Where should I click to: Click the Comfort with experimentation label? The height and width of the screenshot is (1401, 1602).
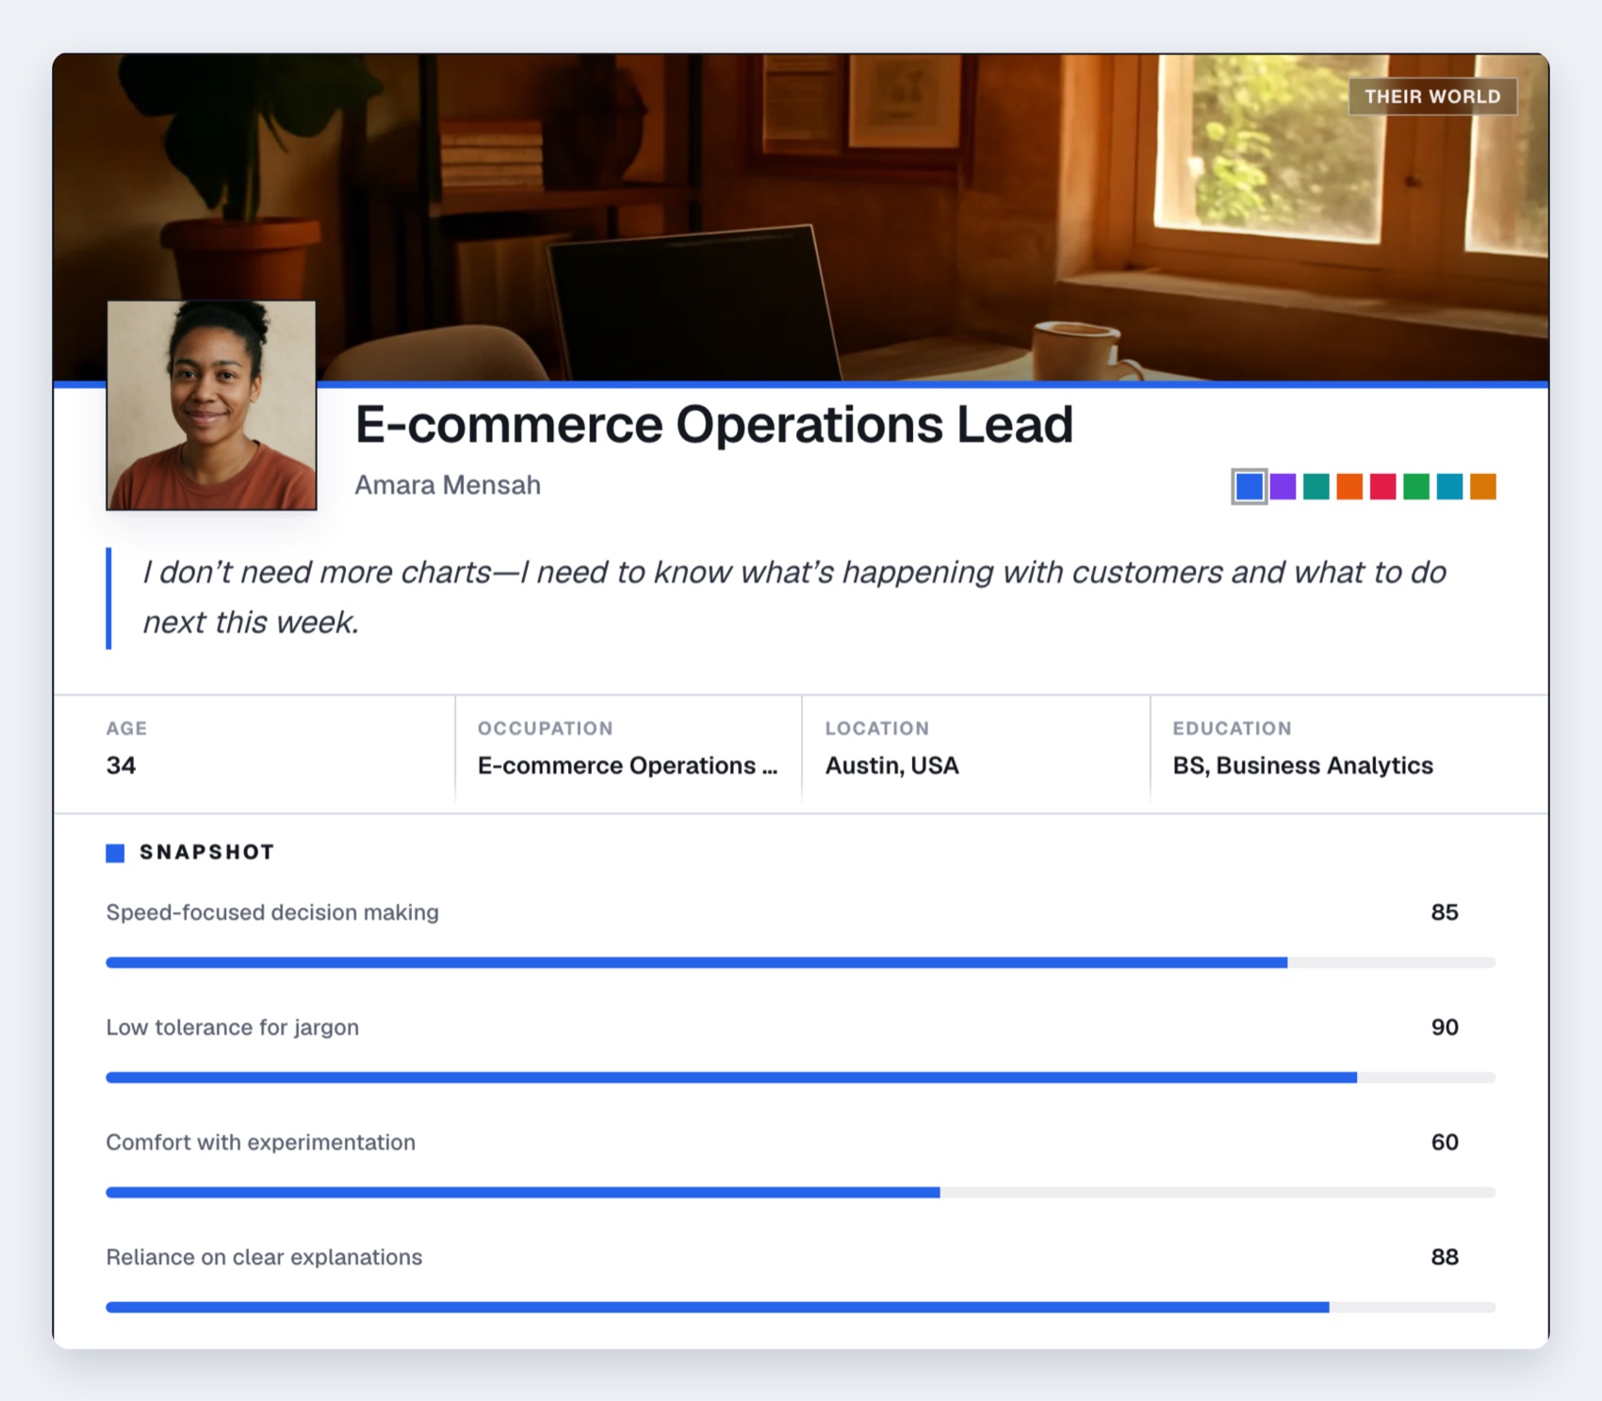tap(260, 1142)
